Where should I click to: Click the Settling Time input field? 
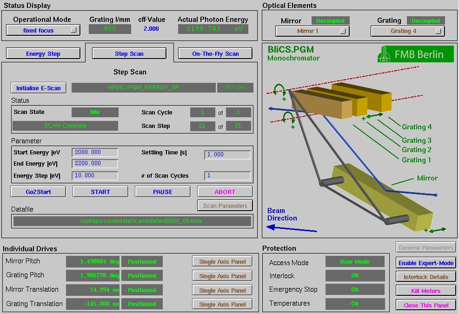coord(227,154)
